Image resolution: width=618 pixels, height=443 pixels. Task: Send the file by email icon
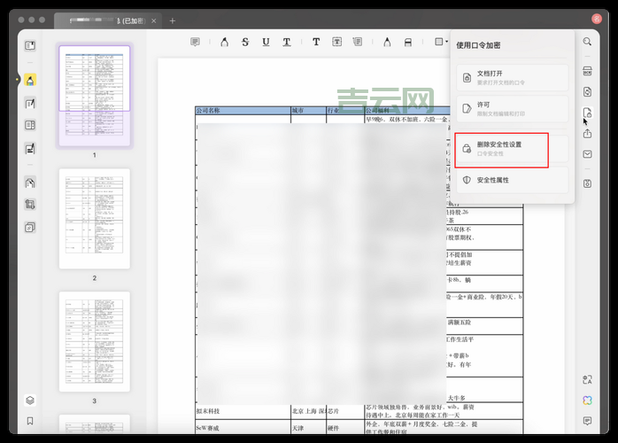[x=587, y=154]
